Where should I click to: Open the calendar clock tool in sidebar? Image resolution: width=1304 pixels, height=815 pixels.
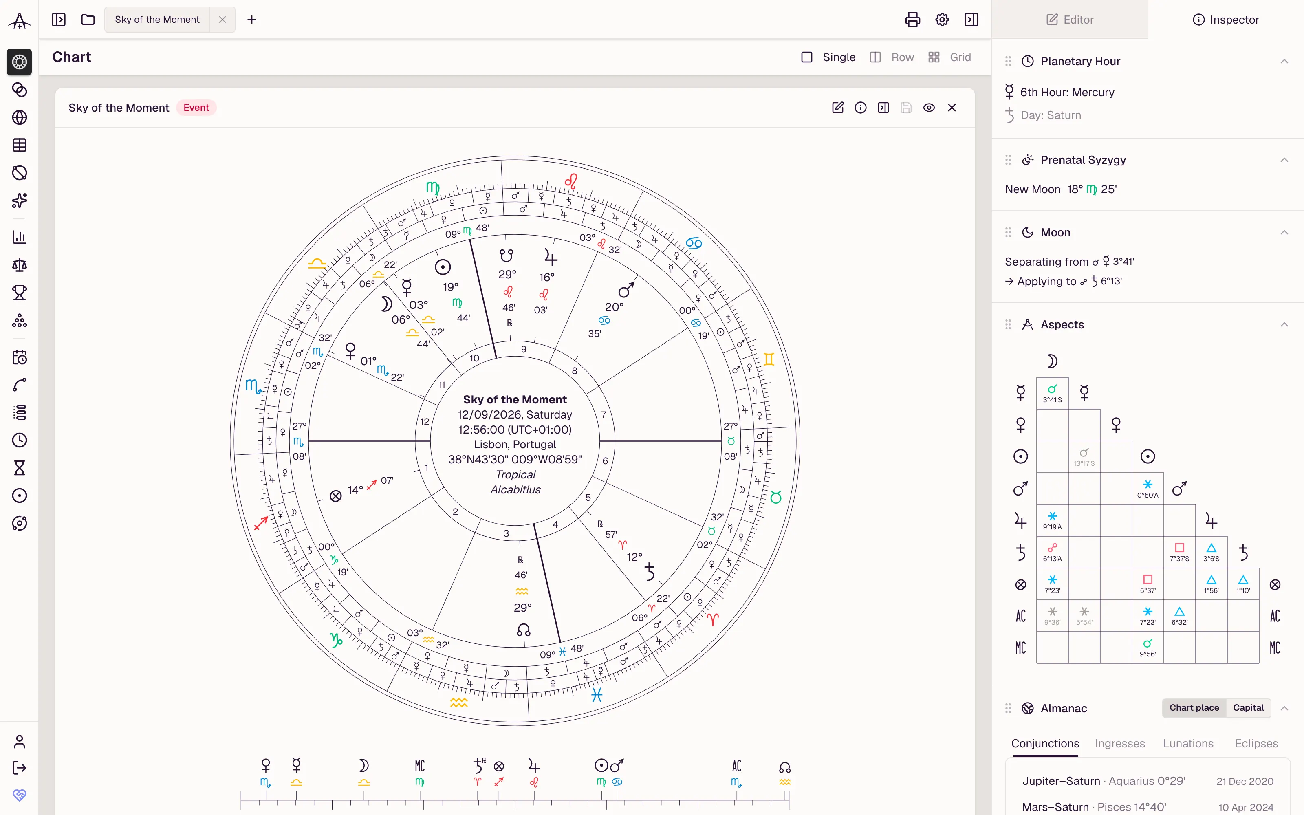pos(20,357)
